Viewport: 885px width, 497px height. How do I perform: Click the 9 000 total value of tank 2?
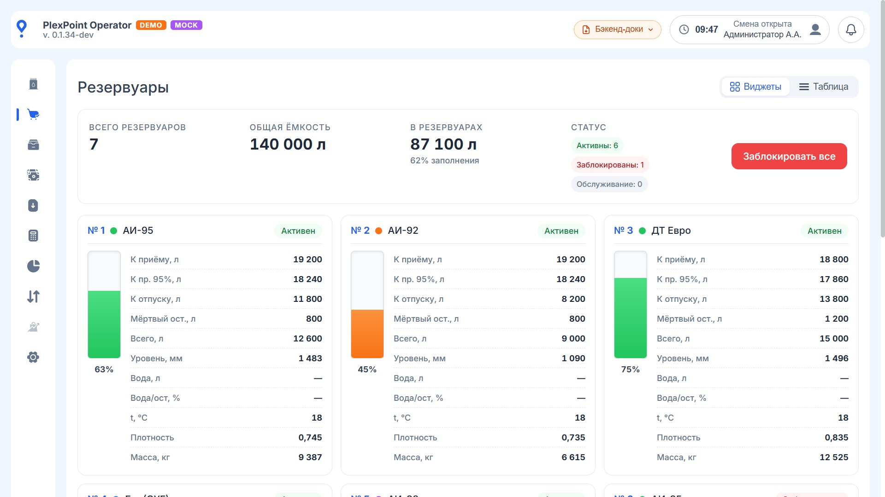click(x=573, y=339)
